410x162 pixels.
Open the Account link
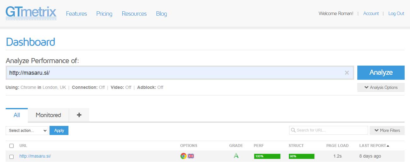tap(371, 13)
